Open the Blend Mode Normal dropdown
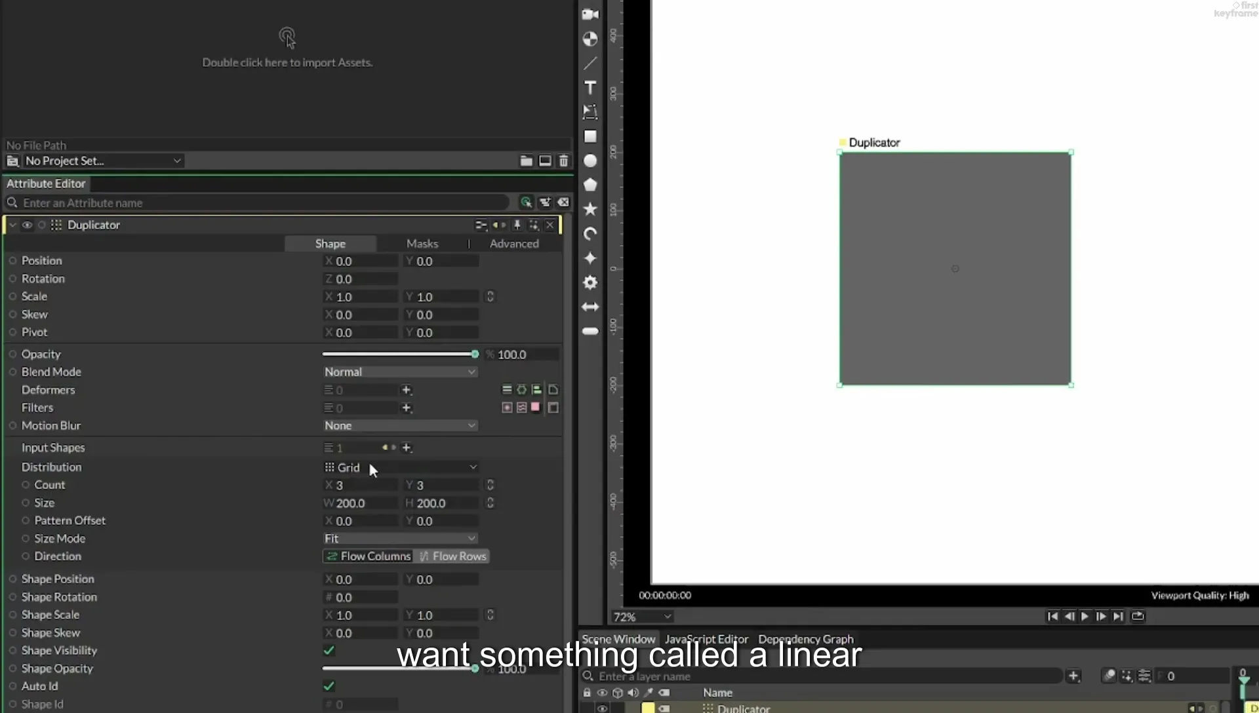The width and height of the screenshot is (1259, 713). [x=400, y=372]
